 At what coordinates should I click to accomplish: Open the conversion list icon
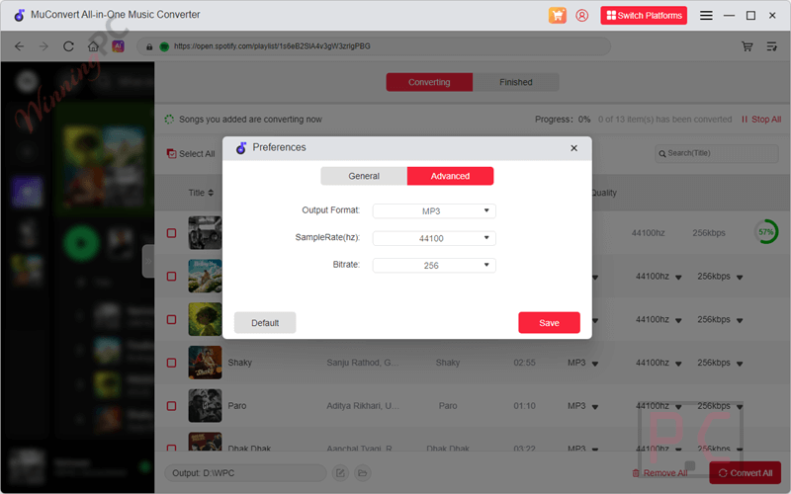(x=772, y=46)
